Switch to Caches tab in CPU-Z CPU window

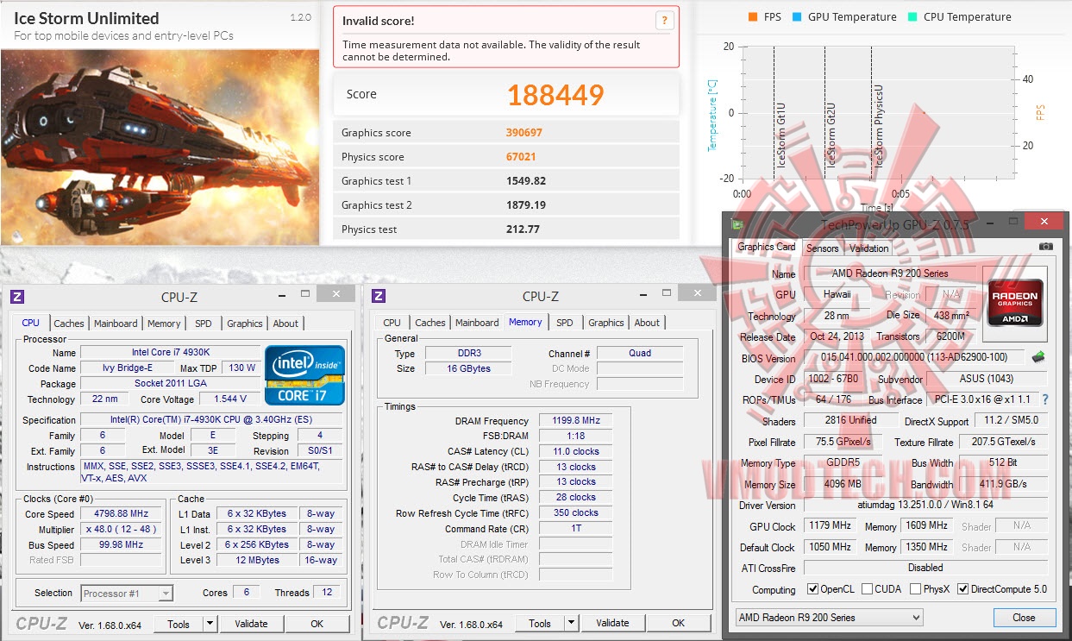tap(69, 324)
